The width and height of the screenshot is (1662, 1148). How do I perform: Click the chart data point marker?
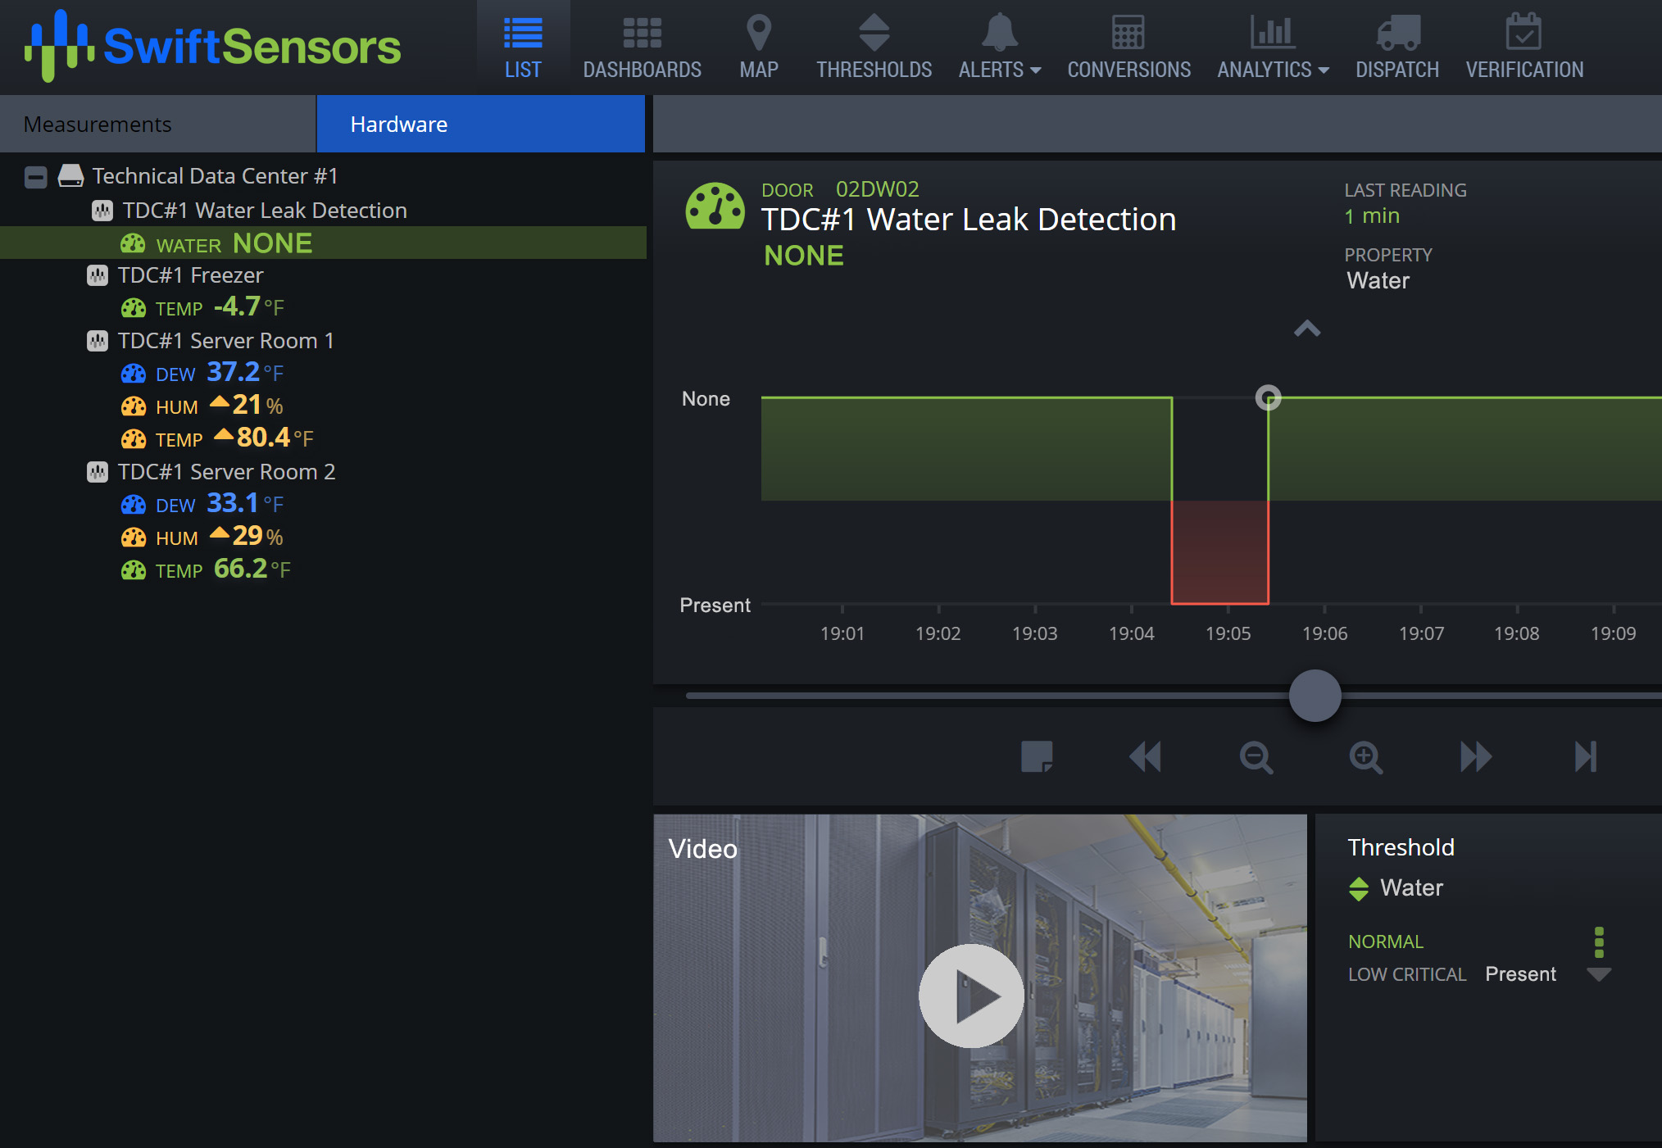coord(1268,398)
